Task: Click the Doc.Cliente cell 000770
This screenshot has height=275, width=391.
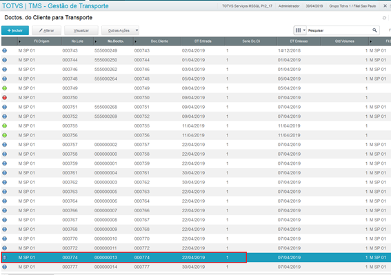Action: coord(142,239)
